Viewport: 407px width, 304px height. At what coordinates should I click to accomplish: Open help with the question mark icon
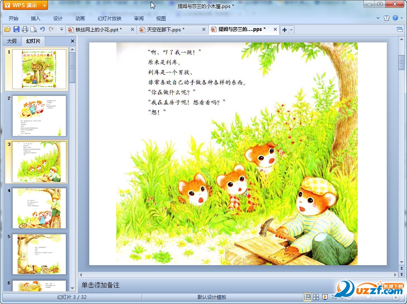click(x=395, y=18)
